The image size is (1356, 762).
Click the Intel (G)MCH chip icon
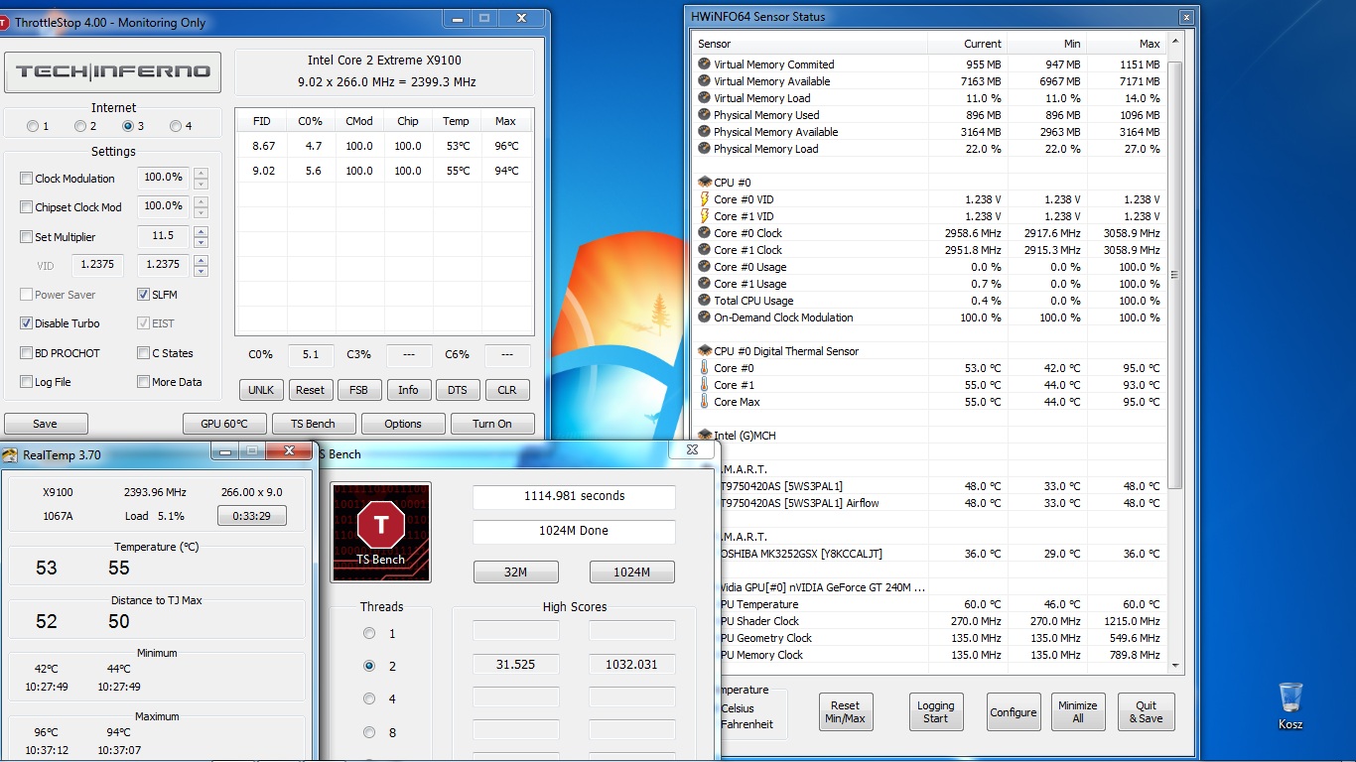(705, 435)
